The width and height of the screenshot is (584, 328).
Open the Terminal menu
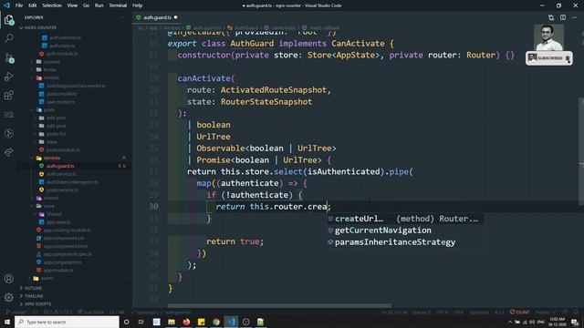[x=118, y=5]
